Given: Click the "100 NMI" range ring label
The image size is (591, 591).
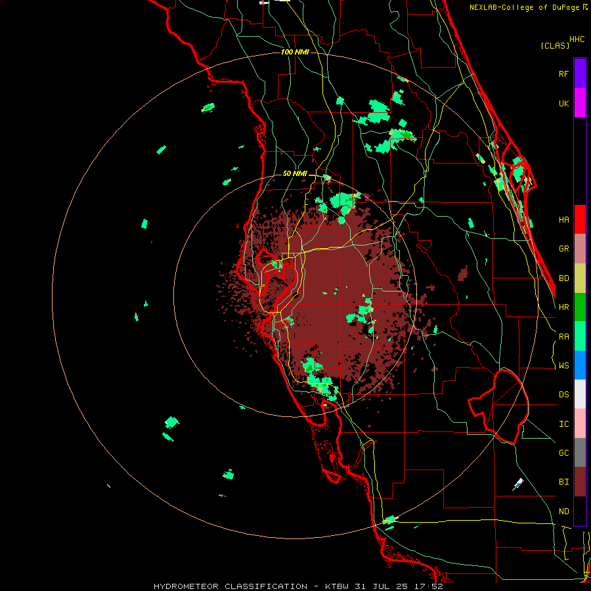Looking at the screenshot, I should click(295, 52).
